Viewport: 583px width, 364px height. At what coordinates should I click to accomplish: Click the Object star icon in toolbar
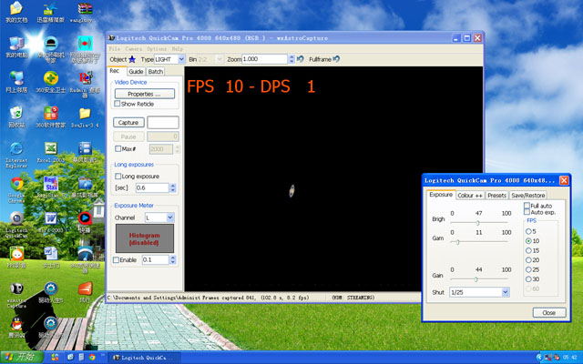132,59
